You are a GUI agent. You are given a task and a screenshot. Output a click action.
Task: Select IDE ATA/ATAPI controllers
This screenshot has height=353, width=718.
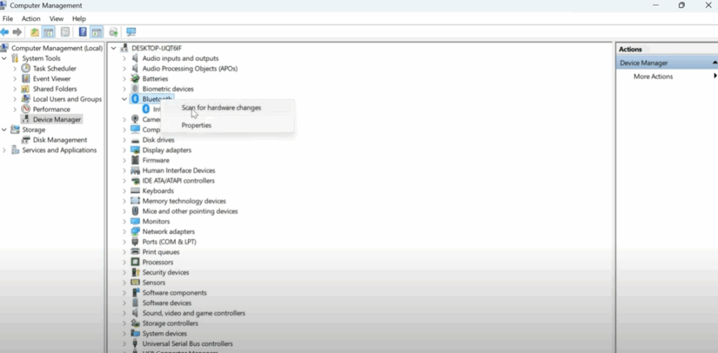pos(178,181)
